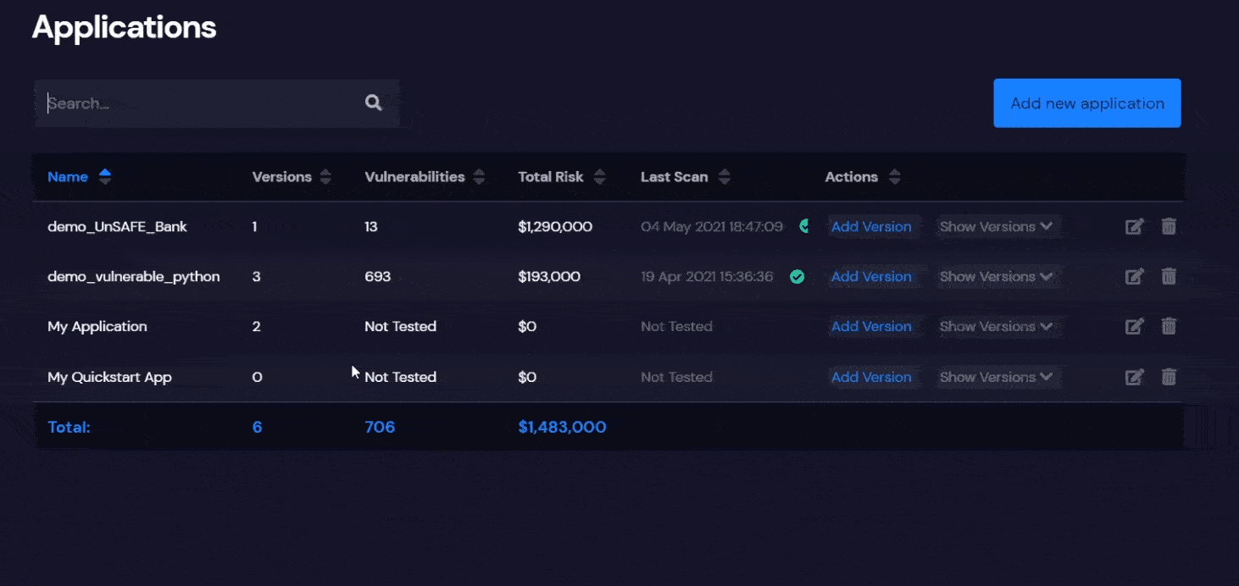The image size is (1239, 586).
Task: Add Version to My Quickstart App
Action: pyautogui.click(x=871, y=377)
